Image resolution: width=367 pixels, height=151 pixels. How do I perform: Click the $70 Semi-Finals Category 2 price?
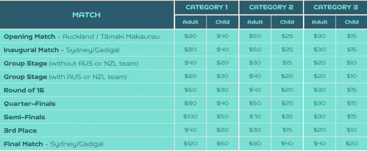(x=255, y=117)
